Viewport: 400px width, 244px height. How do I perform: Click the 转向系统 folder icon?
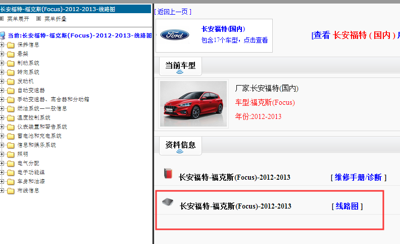11,72
